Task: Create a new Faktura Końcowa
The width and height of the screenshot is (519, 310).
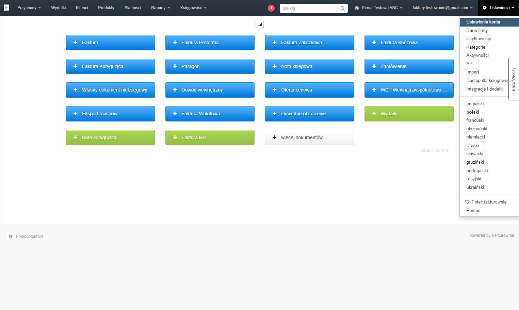Action: click(x=409, y=43)
